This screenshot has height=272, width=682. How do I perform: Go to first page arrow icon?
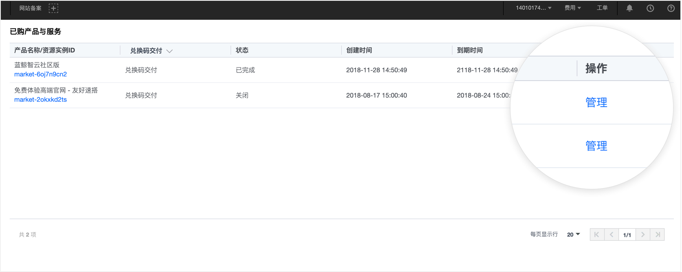click(597, 235)
